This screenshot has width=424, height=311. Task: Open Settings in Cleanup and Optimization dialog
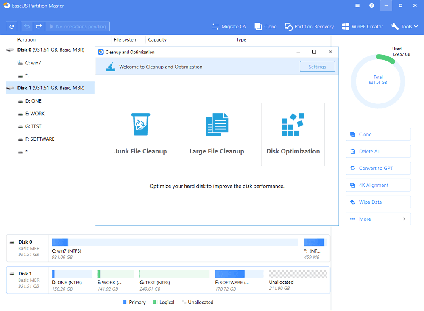pos(317,67)
